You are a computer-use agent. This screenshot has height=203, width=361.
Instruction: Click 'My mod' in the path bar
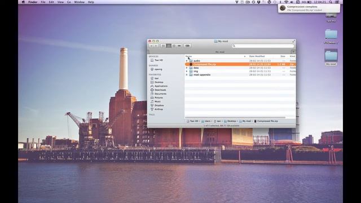pyautogui.click(x=245, y=121)
